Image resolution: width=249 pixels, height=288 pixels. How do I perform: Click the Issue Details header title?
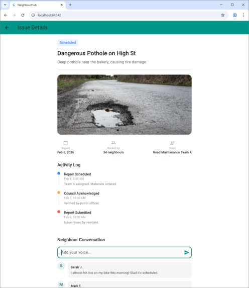pyautogui.click(x=33, y=28)
